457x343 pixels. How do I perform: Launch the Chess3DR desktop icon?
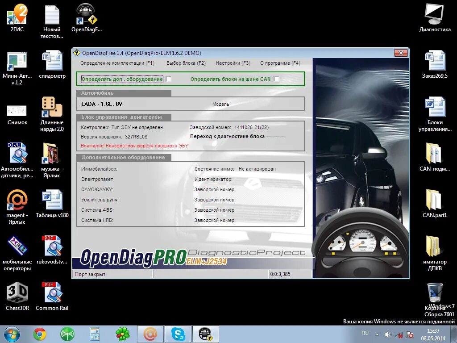click(x=17, y=296)
